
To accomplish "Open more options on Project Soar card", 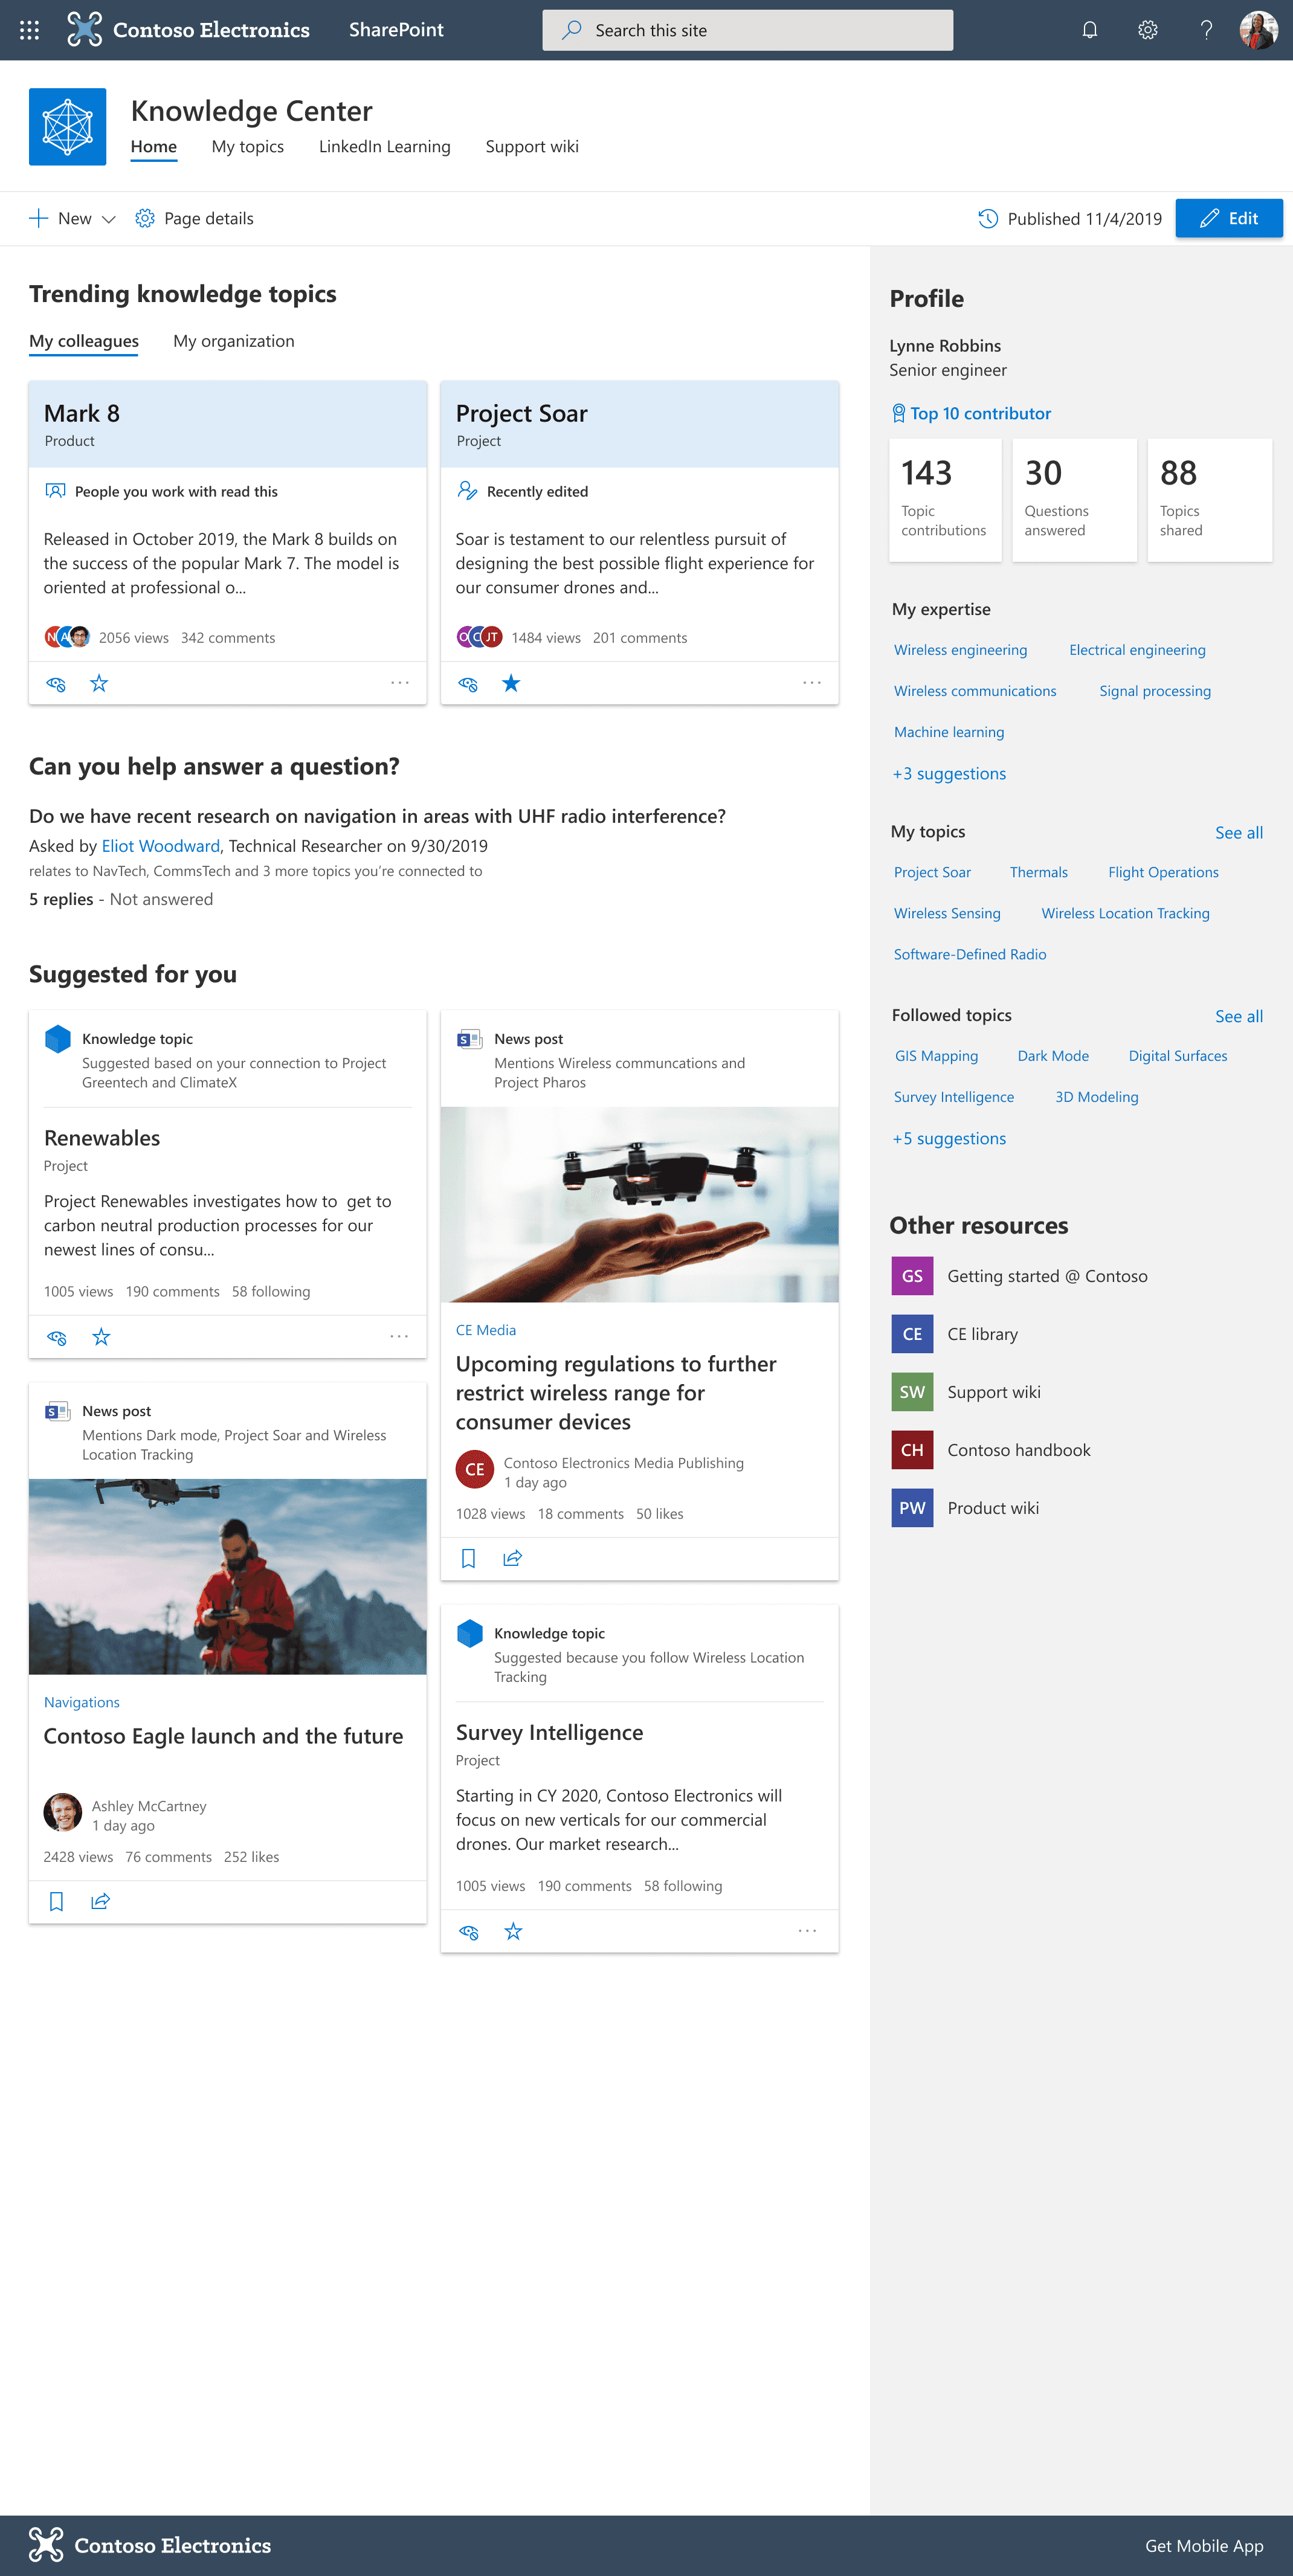I will (812, 683).
